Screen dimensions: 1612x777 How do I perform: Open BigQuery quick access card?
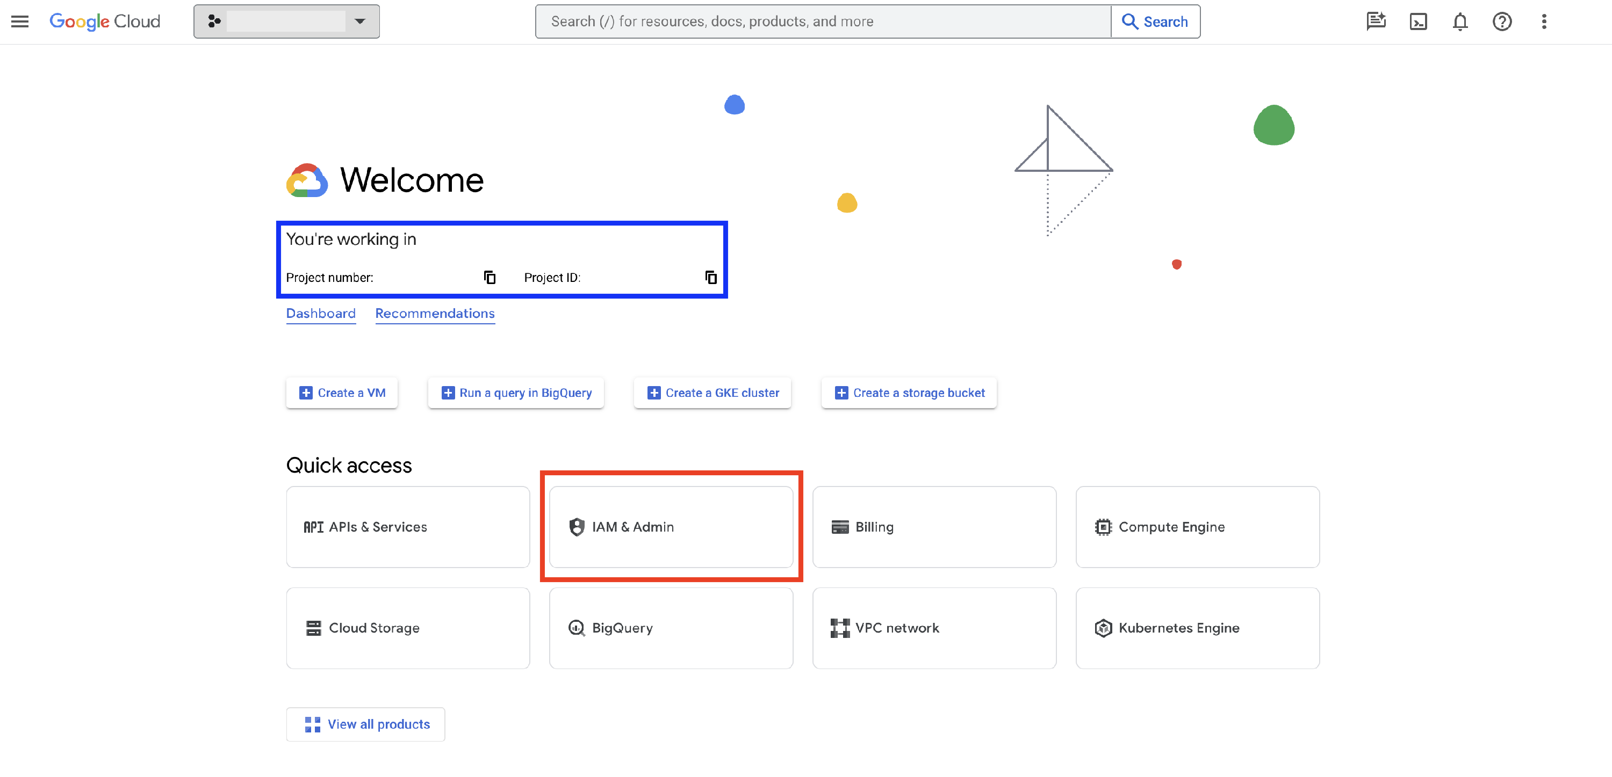(x=671, y=628)
